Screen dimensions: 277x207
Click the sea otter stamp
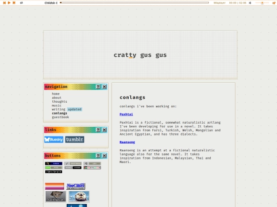pos(79,196)
